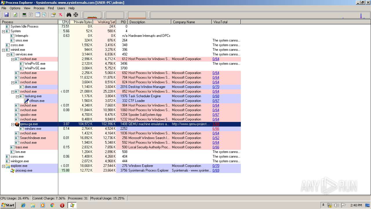Screen dimensions: 371x209
Task: Click the dwm.exe process icon
Action: coord(22,87)
